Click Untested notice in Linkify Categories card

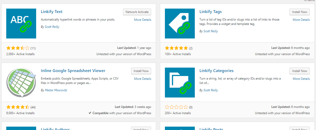tap(282, 113)
